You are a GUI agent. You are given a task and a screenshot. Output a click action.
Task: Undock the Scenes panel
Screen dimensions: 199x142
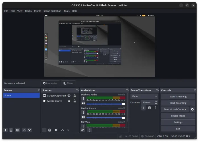click(39, 90)
